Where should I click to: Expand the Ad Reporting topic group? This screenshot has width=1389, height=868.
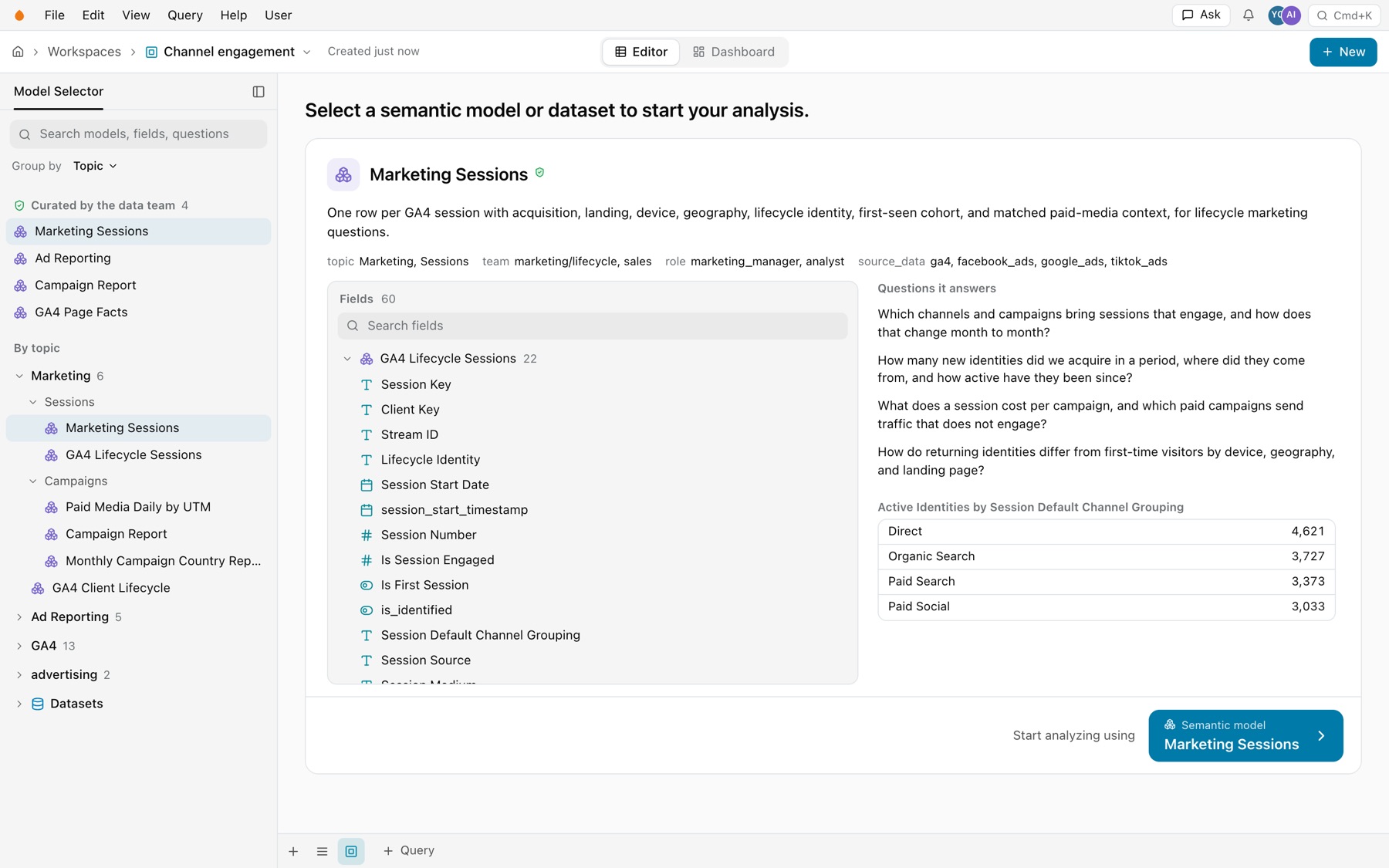(19, 617)
